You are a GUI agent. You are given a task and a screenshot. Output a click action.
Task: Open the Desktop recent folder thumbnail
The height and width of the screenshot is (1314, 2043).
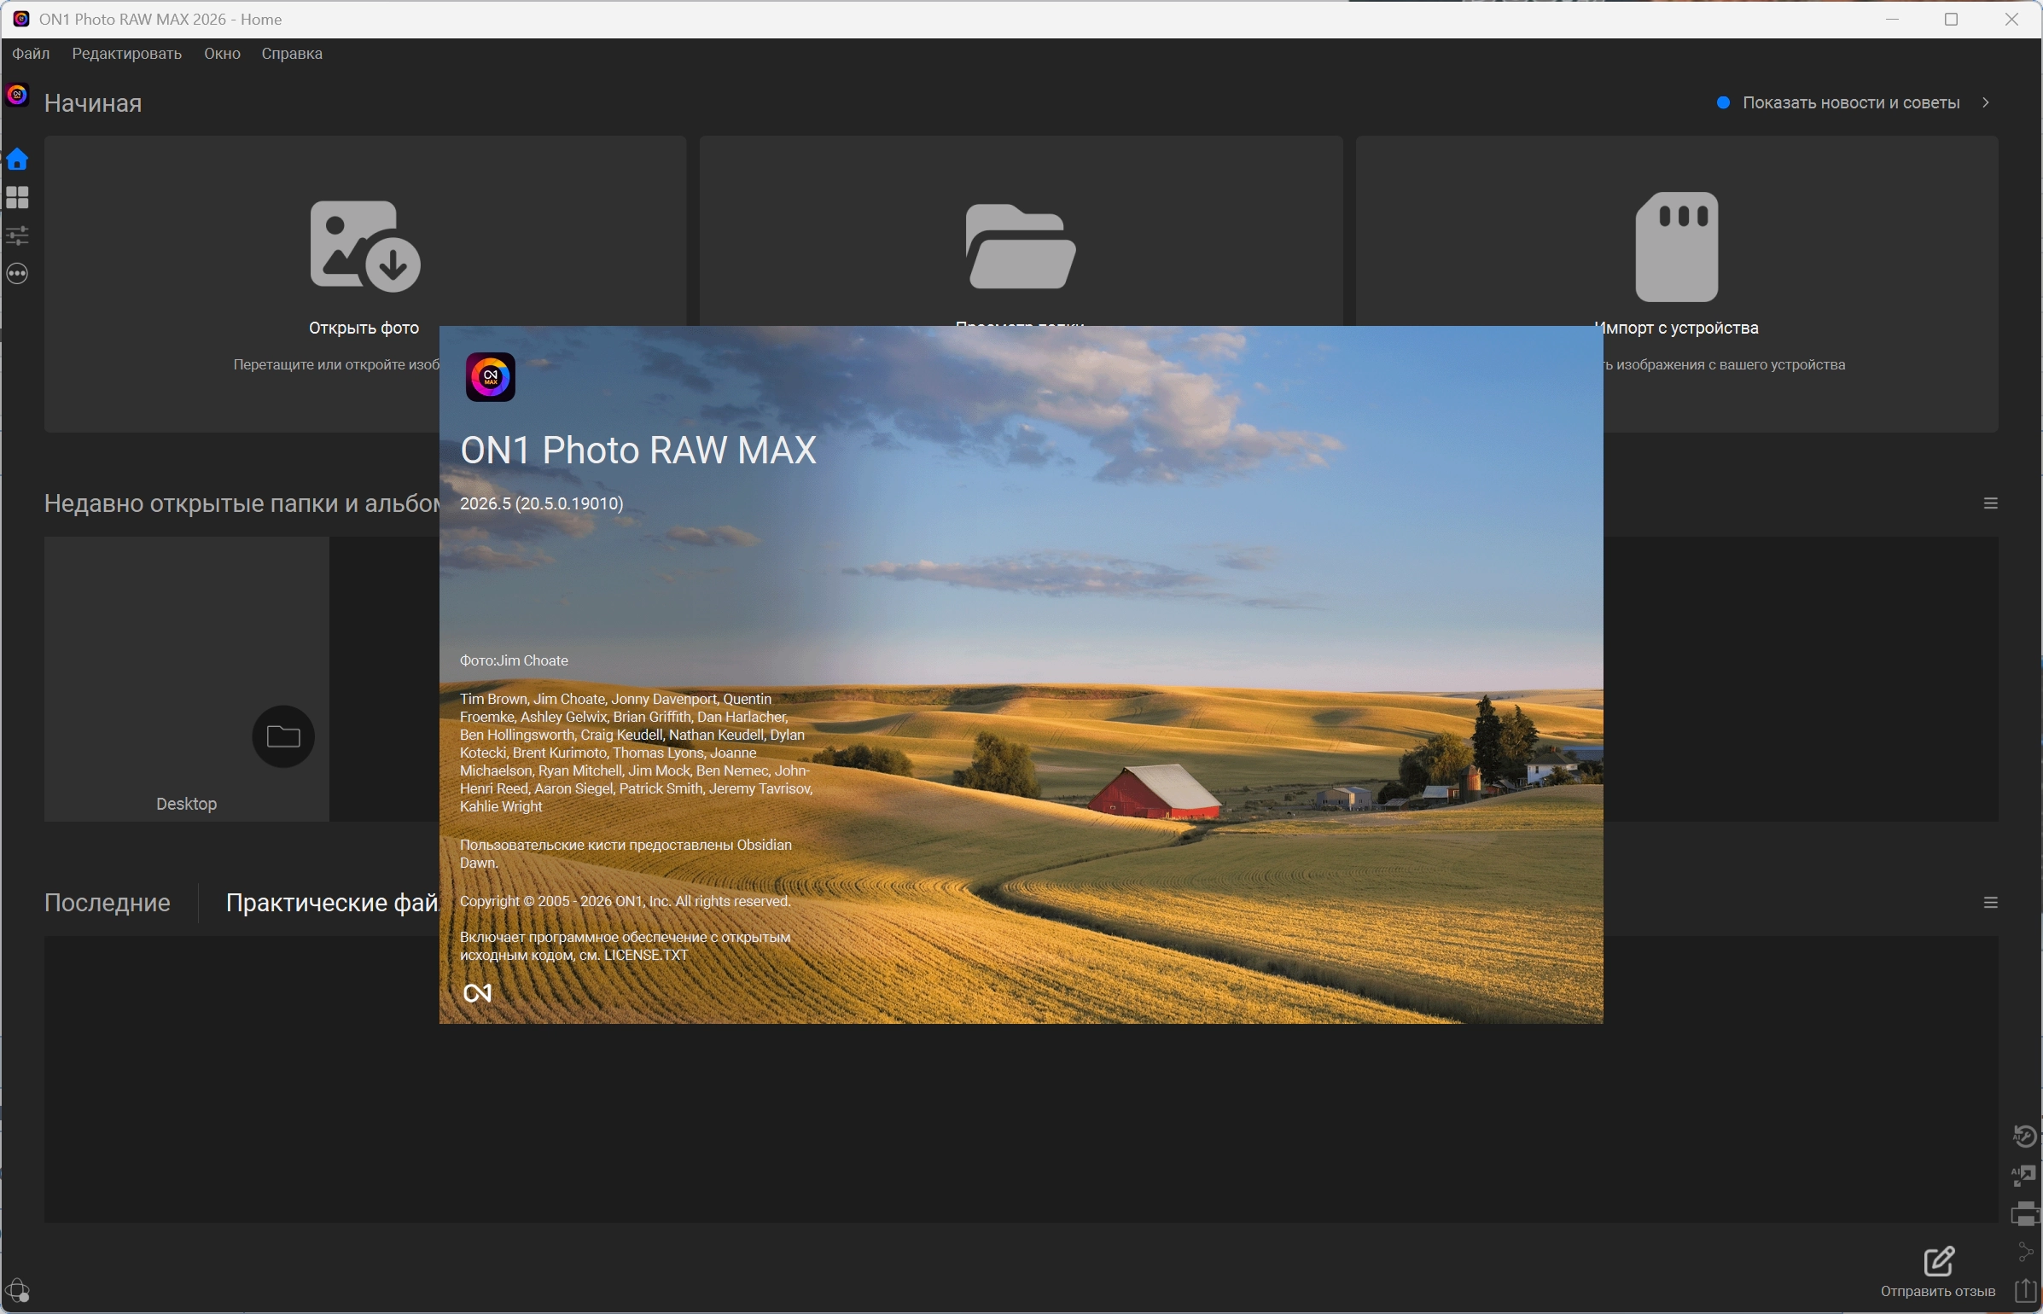[186, 679]
